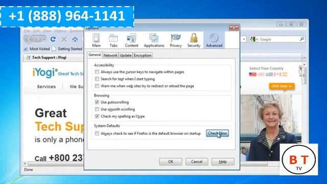
Task: Open the Getting Started bookmark
Action: pyautogui.click(x=67, y=49)
